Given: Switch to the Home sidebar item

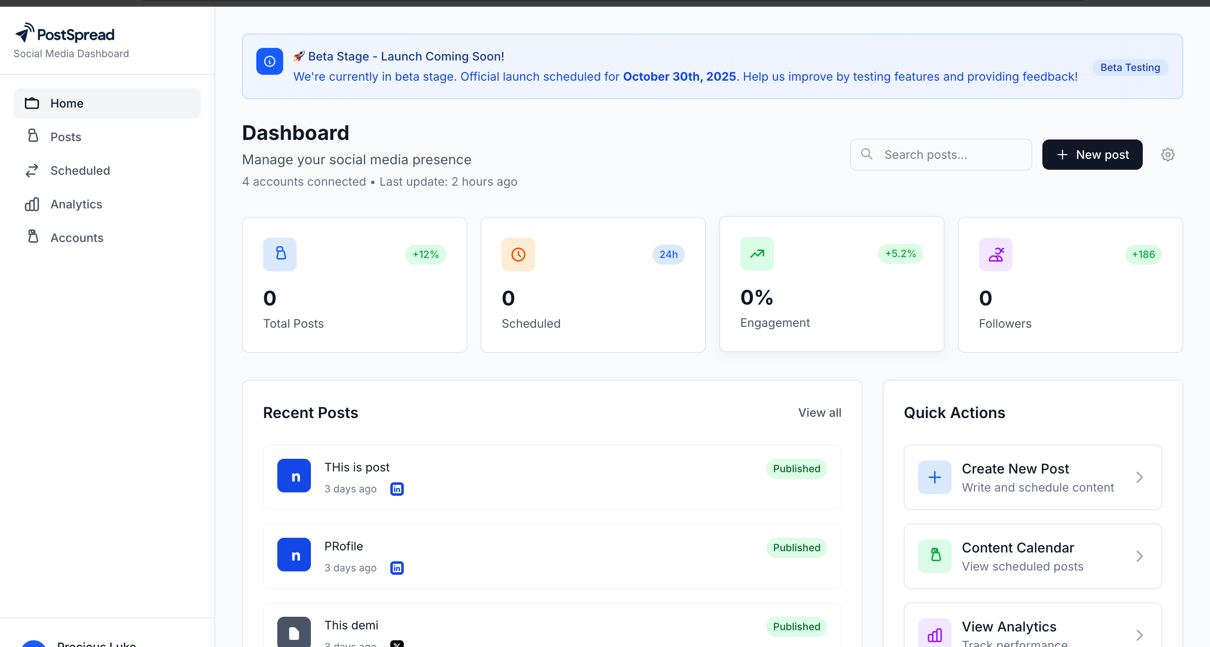Looking at the screenshot, I should pyautogui.click(x=67, y=103).
